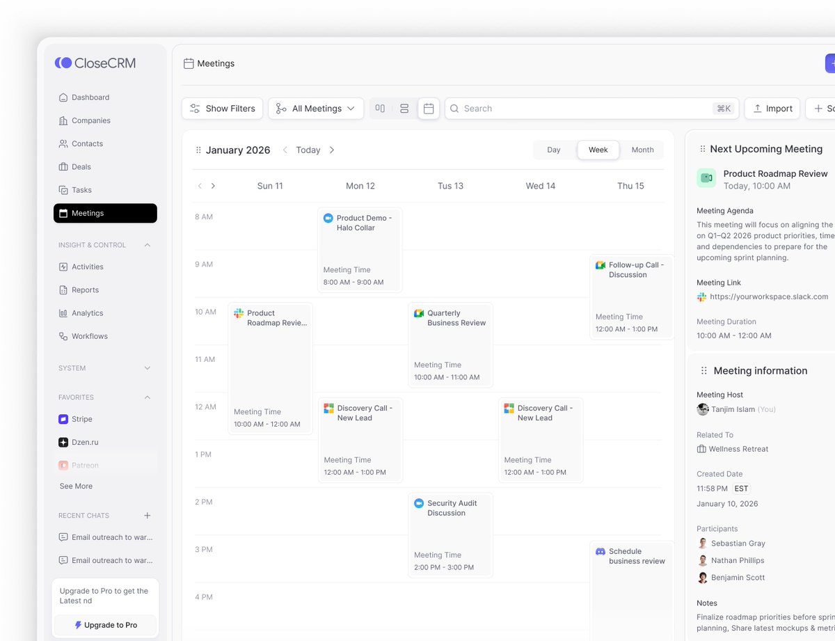Open Product Roadmap Review meeting on Sunday
Screen dimensions: 835x641
tap(270, 369)
